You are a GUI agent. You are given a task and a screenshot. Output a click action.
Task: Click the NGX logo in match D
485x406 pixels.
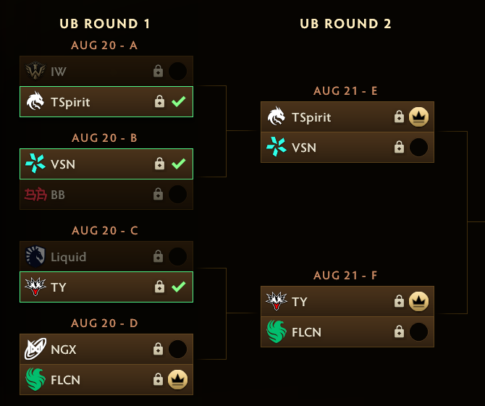point(35,349)
